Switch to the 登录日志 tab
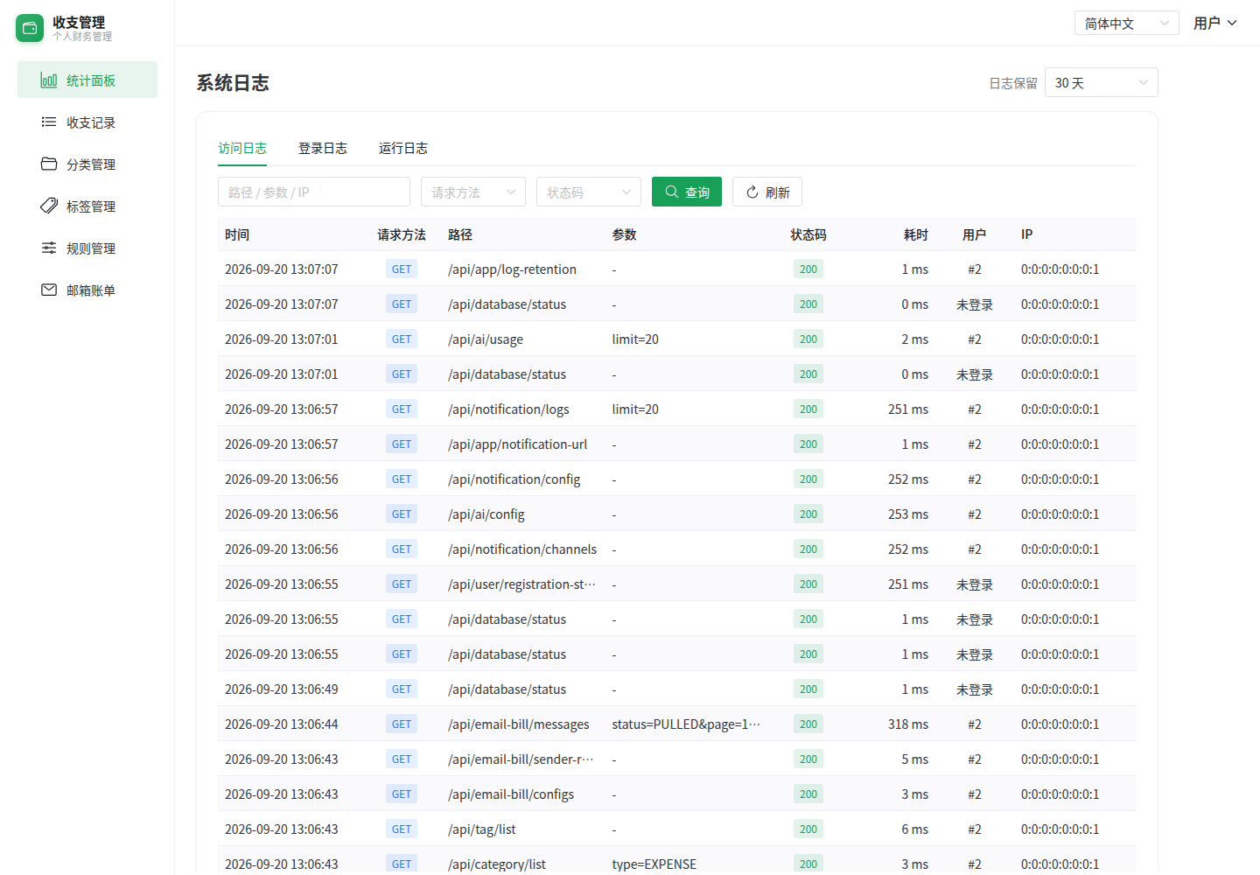 tap(323, 148)
